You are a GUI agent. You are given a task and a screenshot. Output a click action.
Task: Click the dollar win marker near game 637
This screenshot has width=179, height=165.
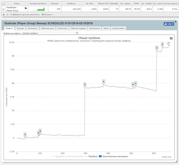tap(162, 44)
